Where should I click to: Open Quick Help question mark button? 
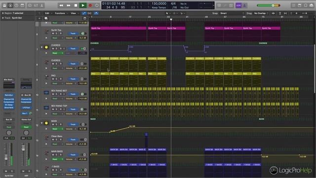tap(16, 5)
